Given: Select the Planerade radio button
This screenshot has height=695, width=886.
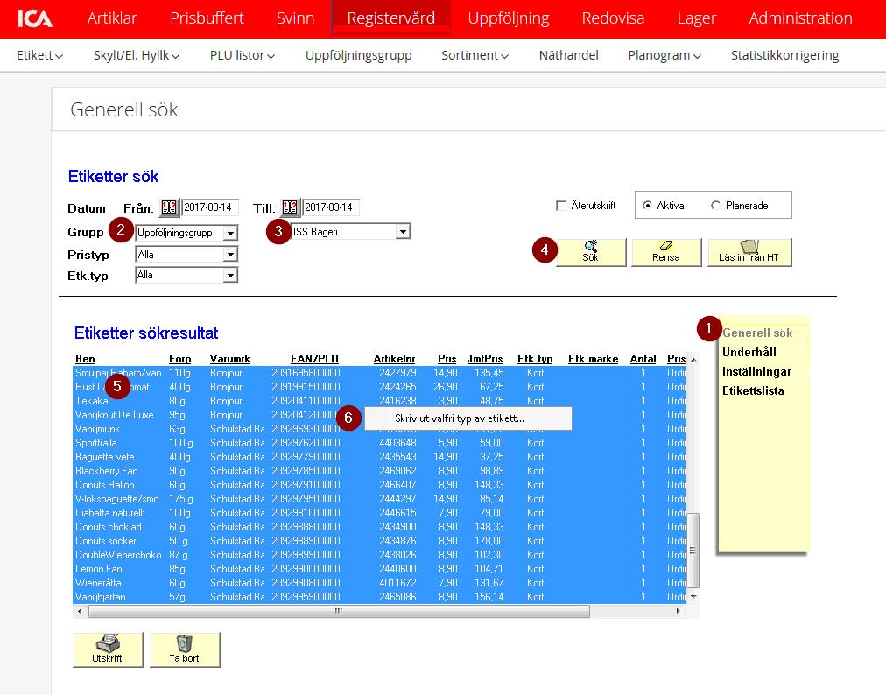Looking at the screenshot, I should coord(715,206).
